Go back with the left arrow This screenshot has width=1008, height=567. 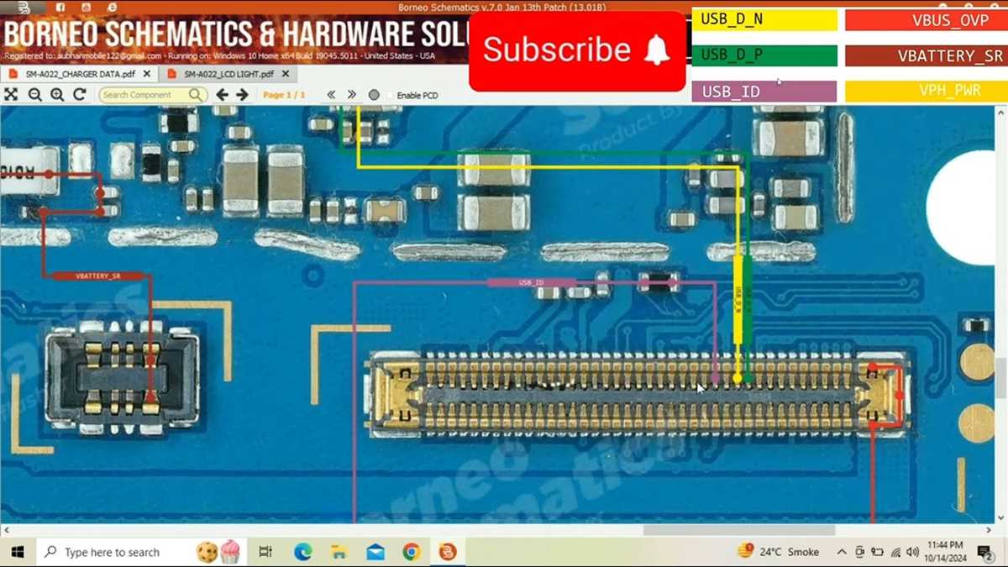pos(222,95)
